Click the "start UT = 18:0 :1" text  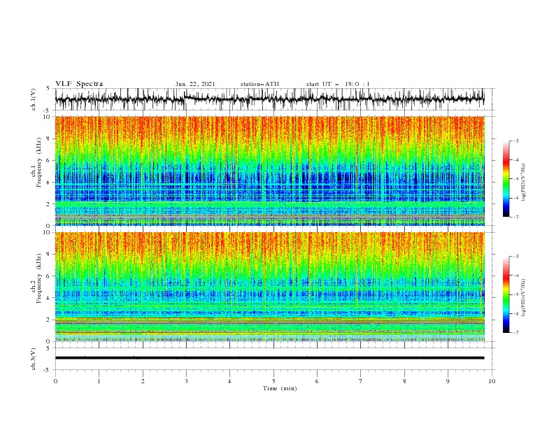(338, 84)
